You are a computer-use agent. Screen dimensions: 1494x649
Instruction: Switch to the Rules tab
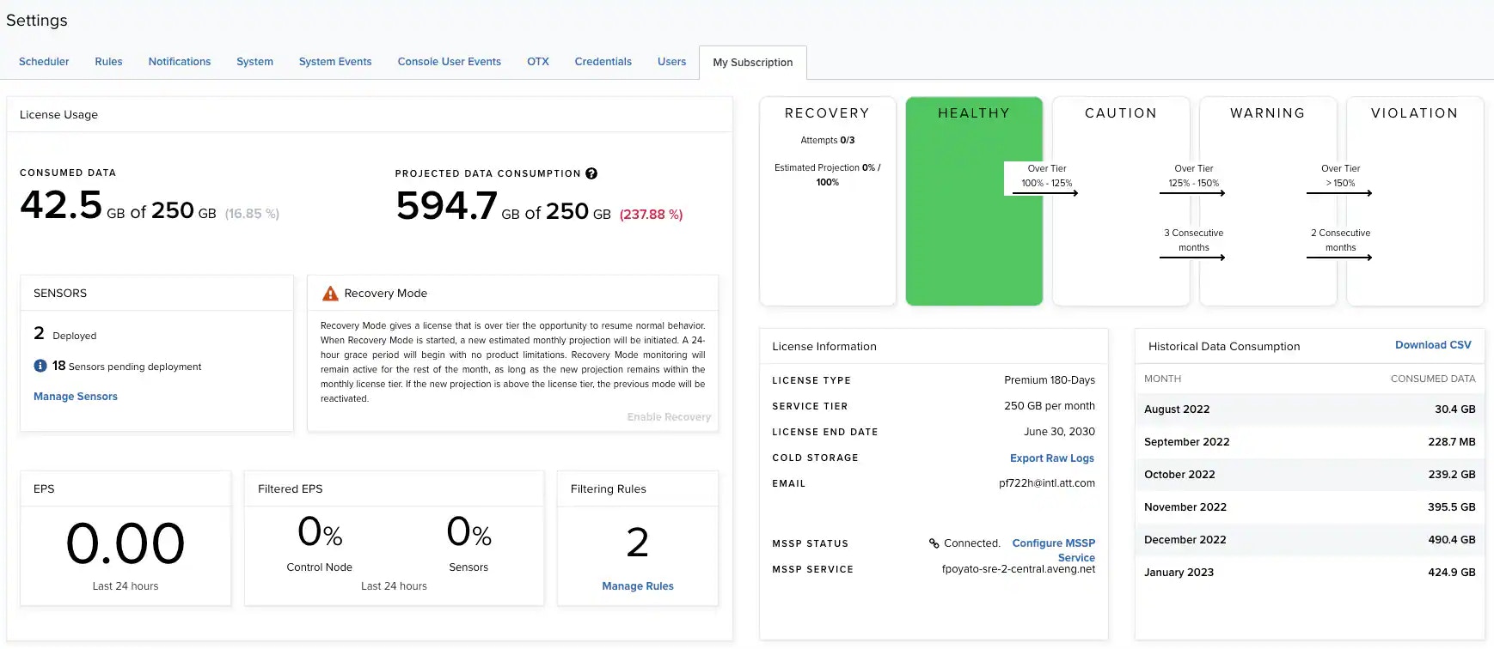point(108,62)
